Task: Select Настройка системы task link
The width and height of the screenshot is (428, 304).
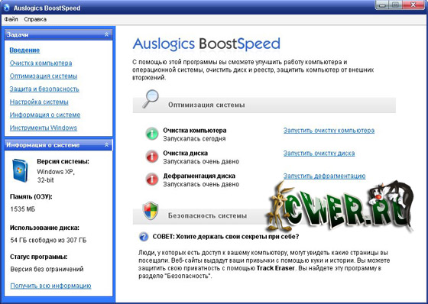Action: tap(39, 102)
